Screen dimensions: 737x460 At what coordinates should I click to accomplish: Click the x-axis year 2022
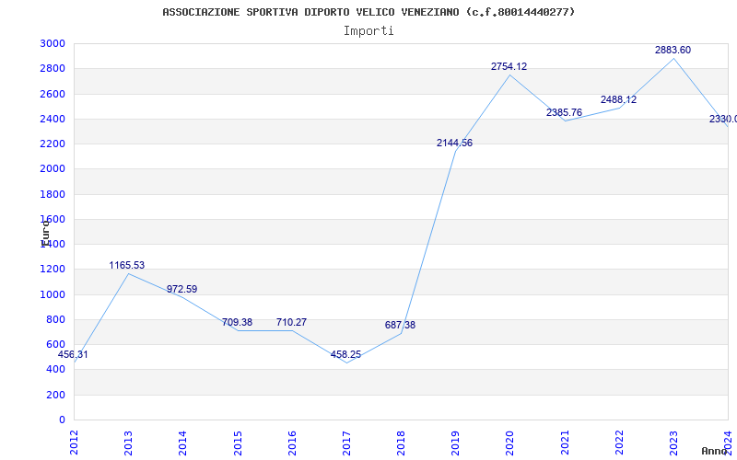click(619, 443)
